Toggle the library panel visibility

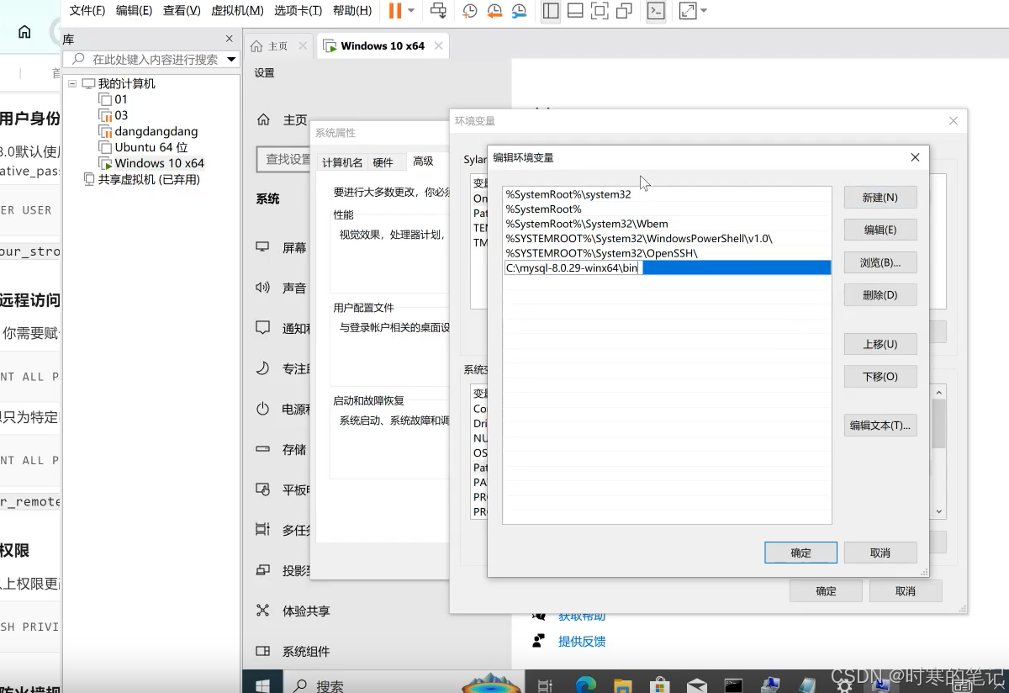(x=552, y=11)
